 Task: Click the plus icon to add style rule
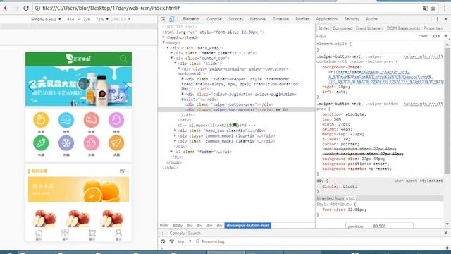coord(445,36)
